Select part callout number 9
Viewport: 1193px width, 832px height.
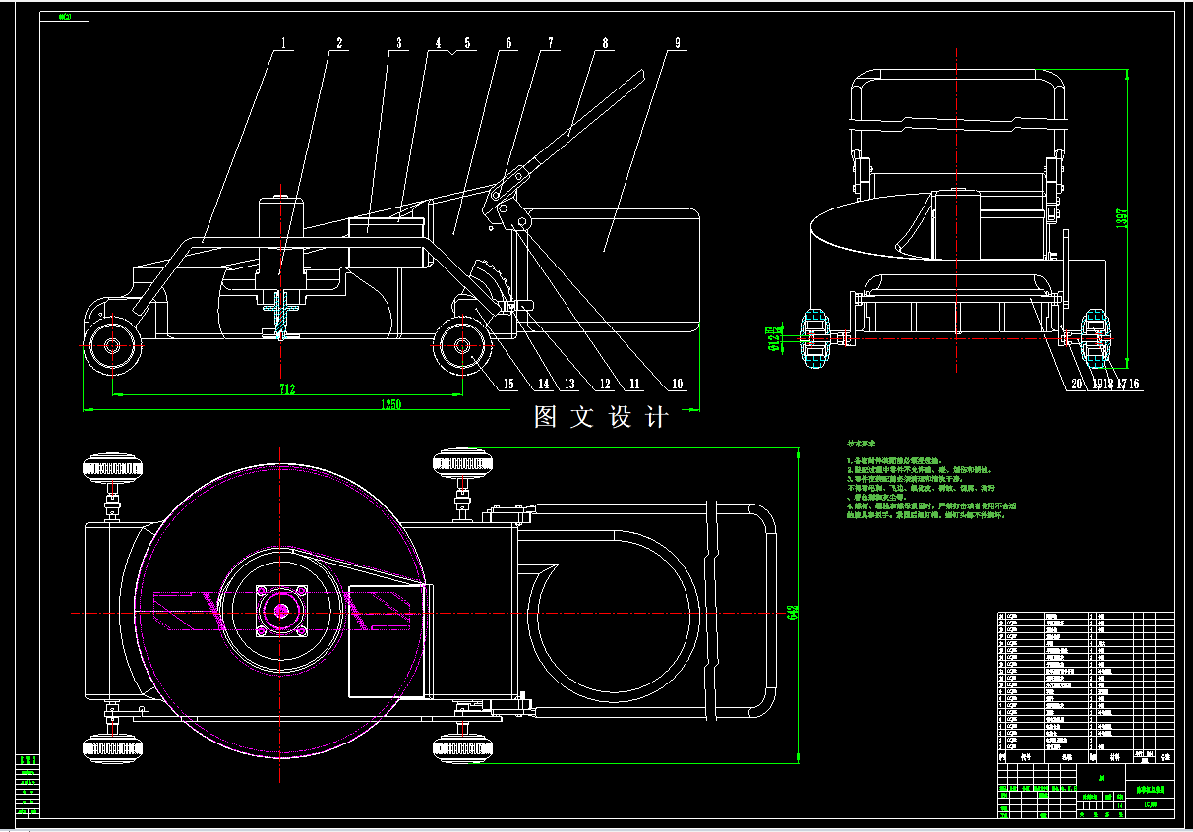[677, 43]
